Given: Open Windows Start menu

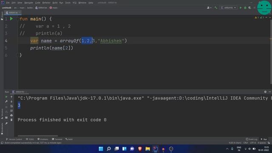Looking at the screenshot, I should pos(101,149).
